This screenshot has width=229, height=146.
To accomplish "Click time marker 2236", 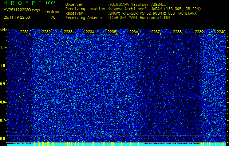I will tap(134, 32).
